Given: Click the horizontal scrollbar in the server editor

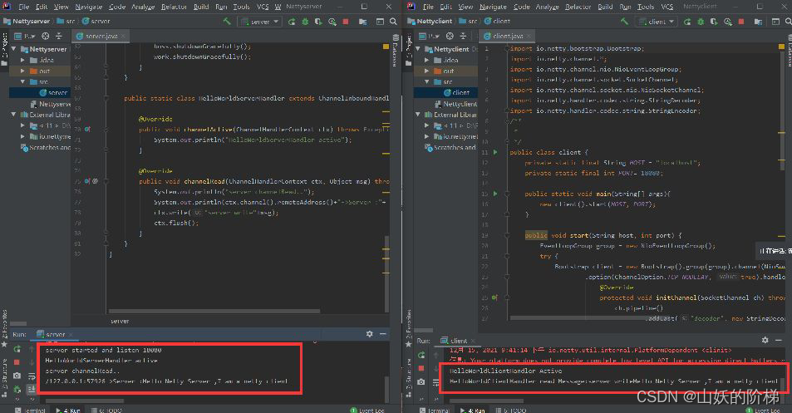Looking at the screenshot, I should coord(214,311).
